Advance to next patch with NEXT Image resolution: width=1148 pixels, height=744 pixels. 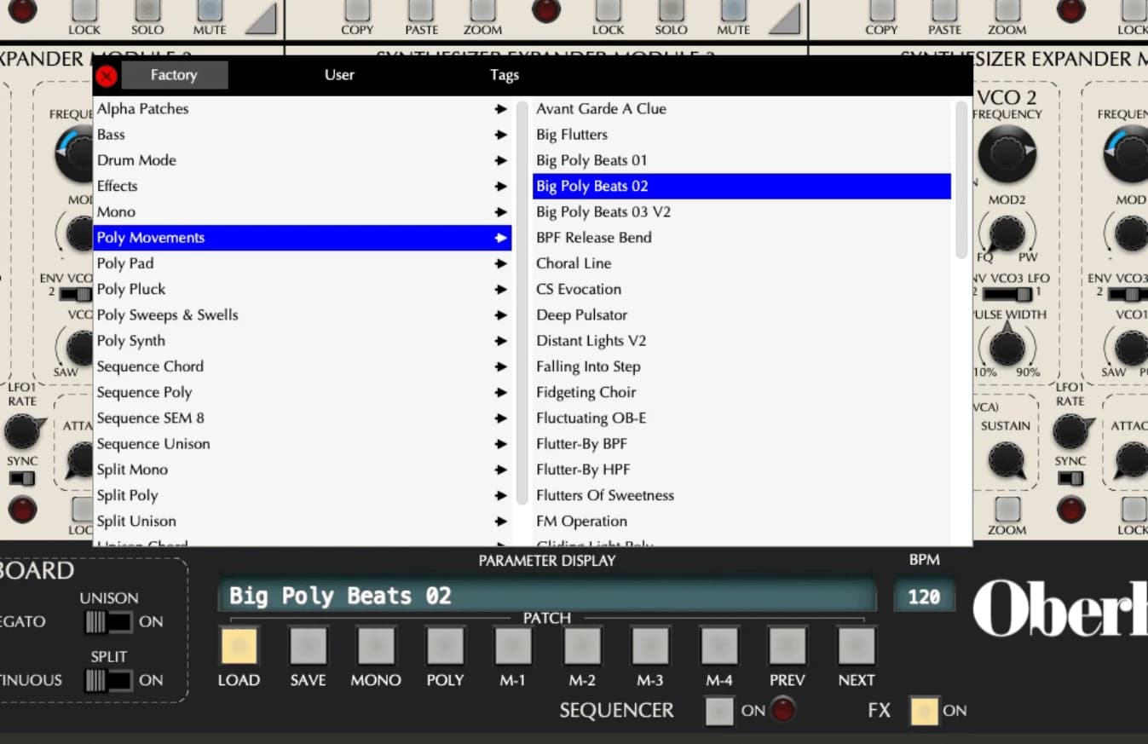tap(857, 646)
